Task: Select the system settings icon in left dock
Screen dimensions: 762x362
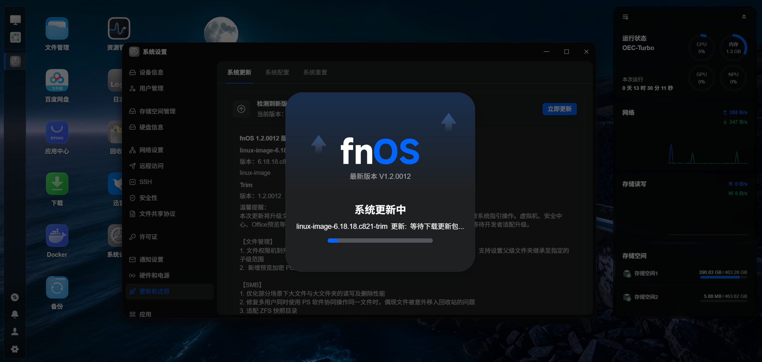Action: coord(15,61)
